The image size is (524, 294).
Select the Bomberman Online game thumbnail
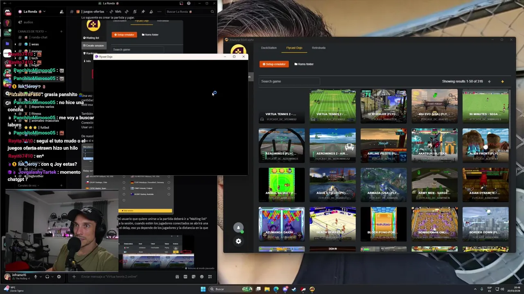coord(434,224)
